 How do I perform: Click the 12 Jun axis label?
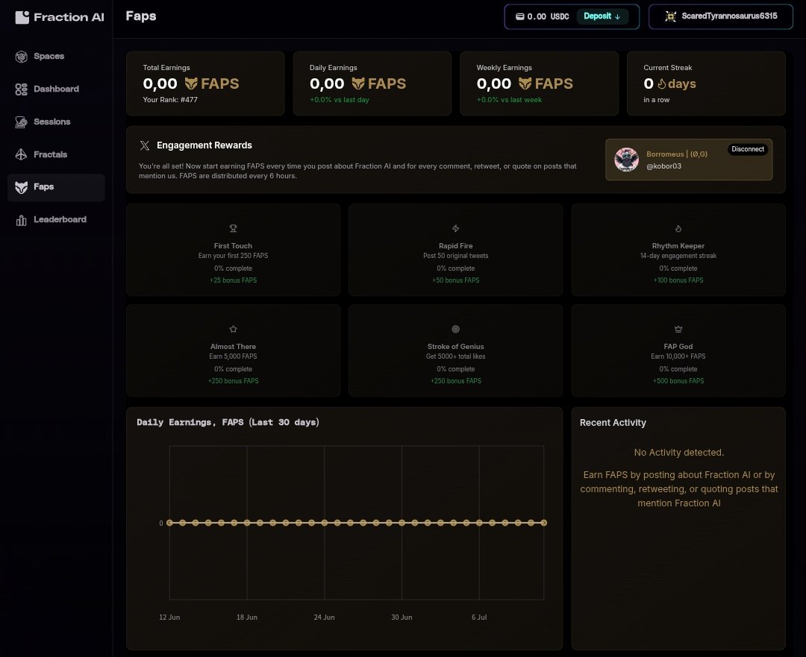tap(169, 617)
